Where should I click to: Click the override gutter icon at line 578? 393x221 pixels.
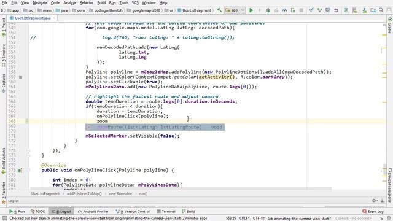20,170
